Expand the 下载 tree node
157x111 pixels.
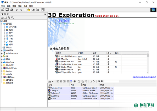(4, 39)
